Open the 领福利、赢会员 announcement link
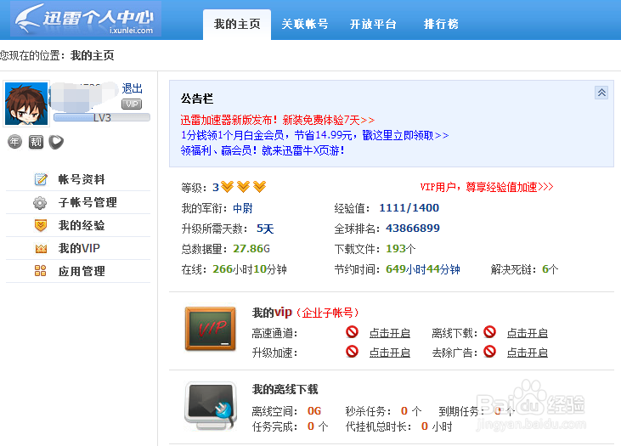Image resolution: width=621 pixels, height=446 pixels. coord(263,150)
